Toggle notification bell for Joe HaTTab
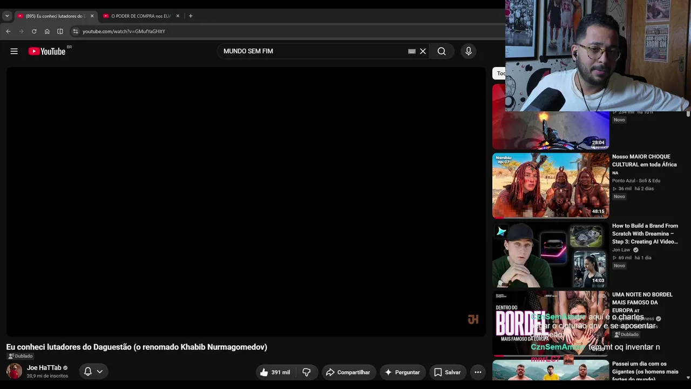Screen dimensions: 691x389 pyautogui.click(x=93, y=372)
